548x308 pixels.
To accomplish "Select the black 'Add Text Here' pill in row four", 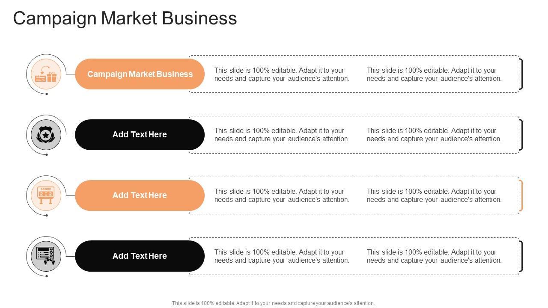I will coord(140,256).
